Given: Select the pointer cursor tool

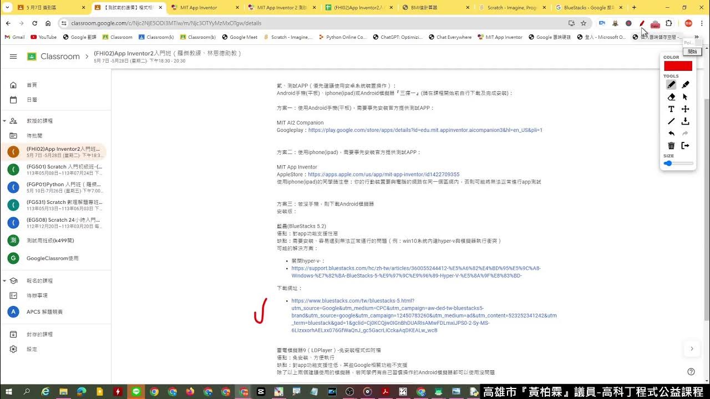Looking at the screenshot, I should [686, 97].
